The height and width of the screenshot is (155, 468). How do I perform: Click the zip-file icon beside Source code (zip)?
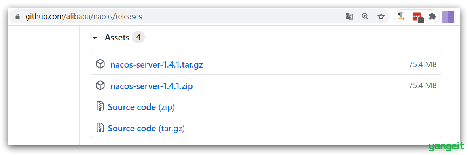[x=100, y=106]
